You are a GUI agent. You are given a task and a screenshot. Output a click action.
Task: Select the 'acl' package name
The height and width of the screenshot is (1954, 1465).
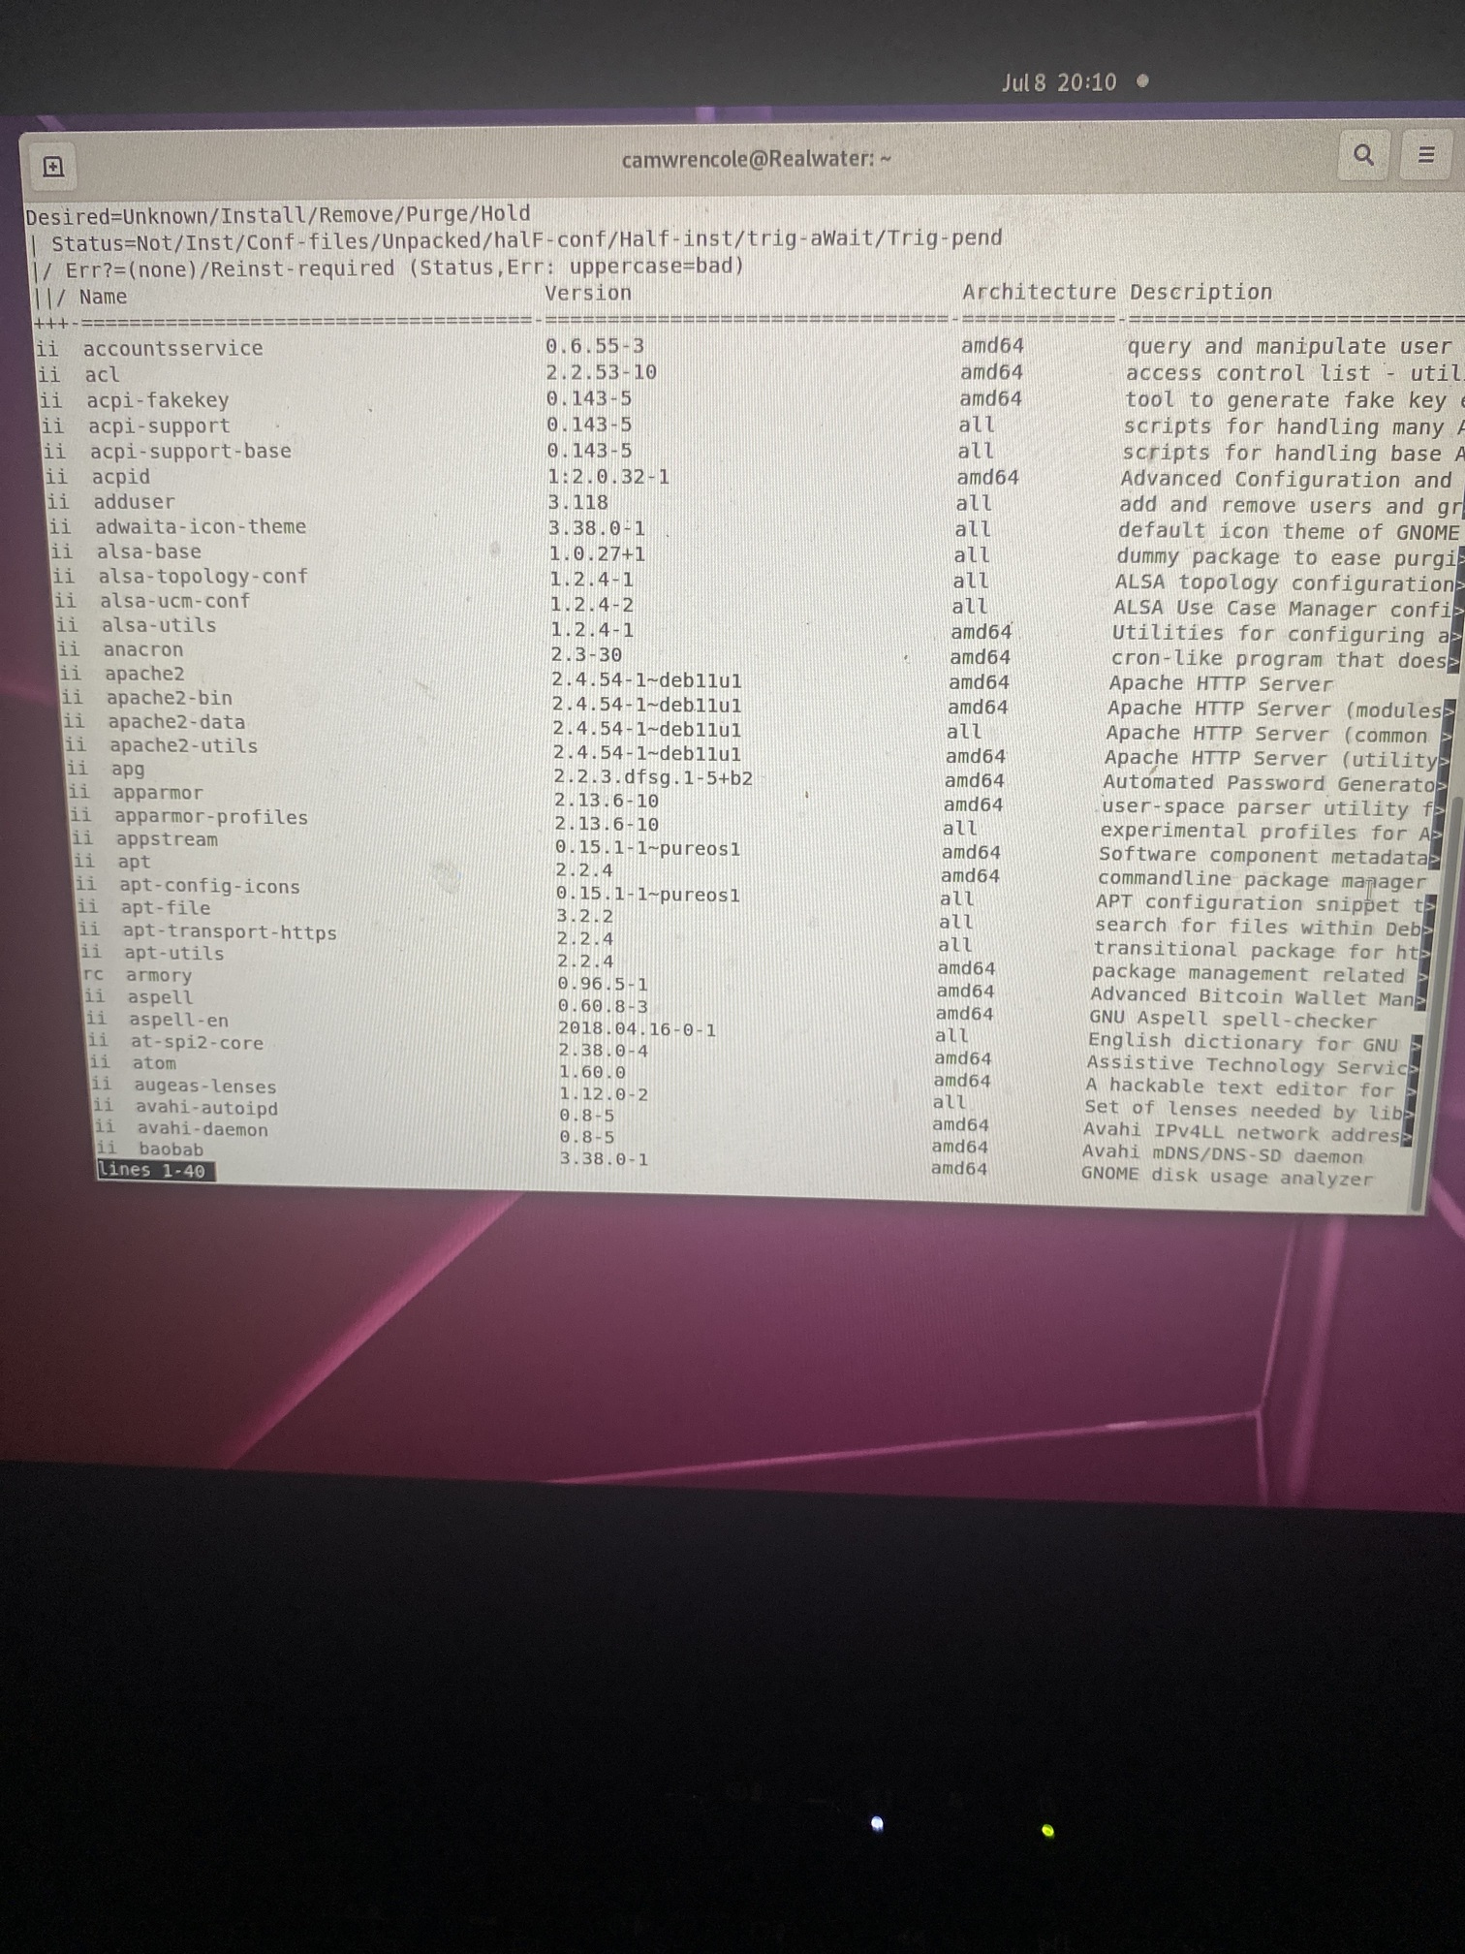click(x=102, y=374)
